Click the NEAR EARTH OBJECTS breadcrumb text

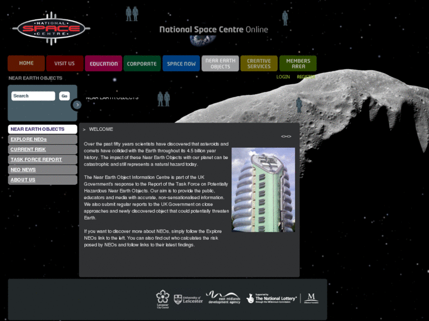tap(35, 78)
